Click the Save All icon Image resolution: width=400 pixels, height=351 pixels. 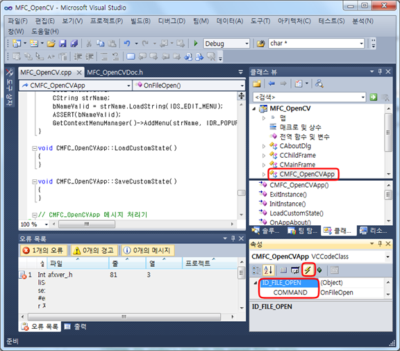[74, 43]
